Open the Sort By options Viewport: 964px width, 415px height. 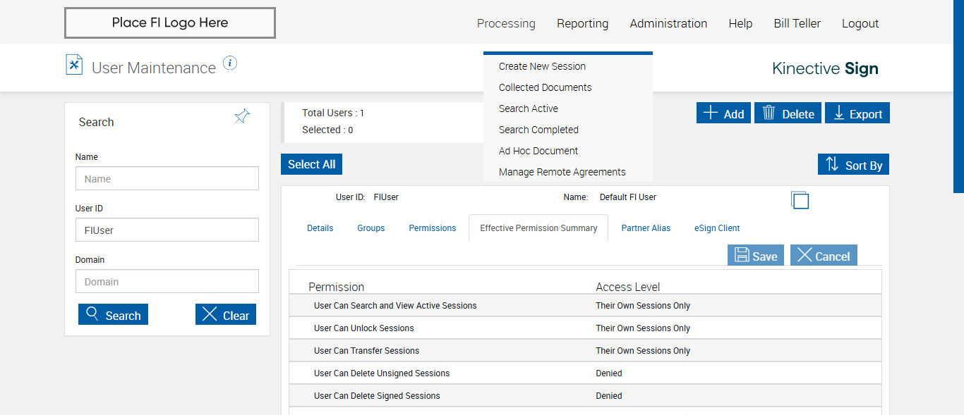pyautogui.click(x=853, y=165)
